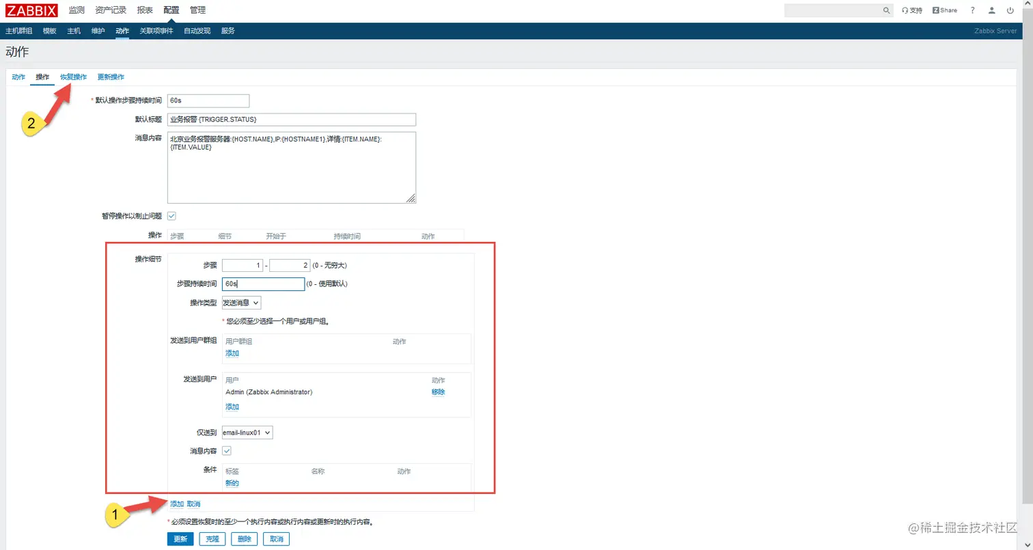Click the search magnifier icon
1033x550 pixels.
(887, 10)
